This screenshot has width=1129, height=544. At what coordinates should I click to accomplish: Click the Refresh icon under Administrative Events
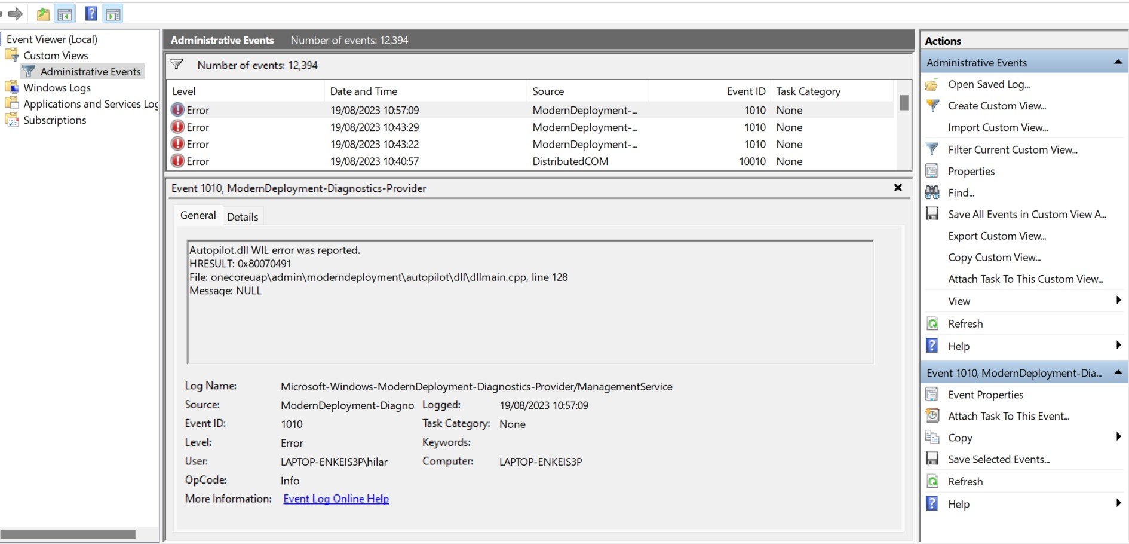point(932,323)
